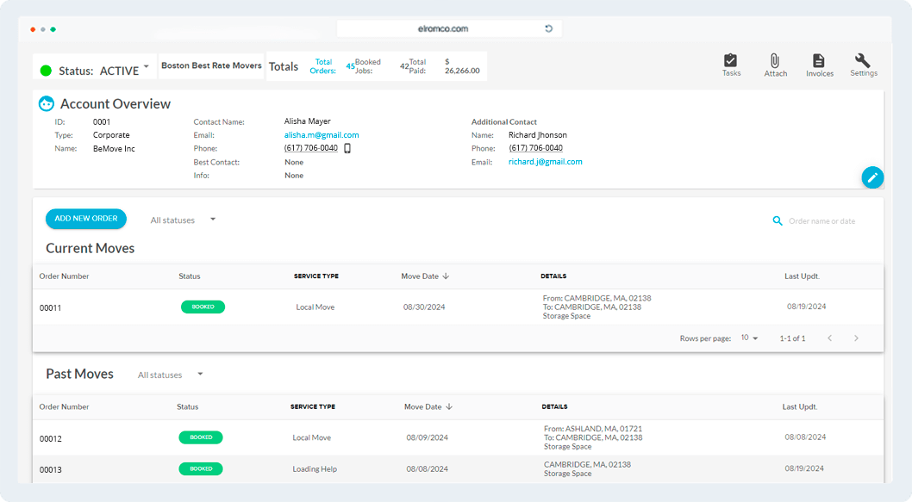Click BOOKED status badge for order 00013
The width and height of the screenshot is (912, 502).
pyautogui.click(x=201, y=469)
